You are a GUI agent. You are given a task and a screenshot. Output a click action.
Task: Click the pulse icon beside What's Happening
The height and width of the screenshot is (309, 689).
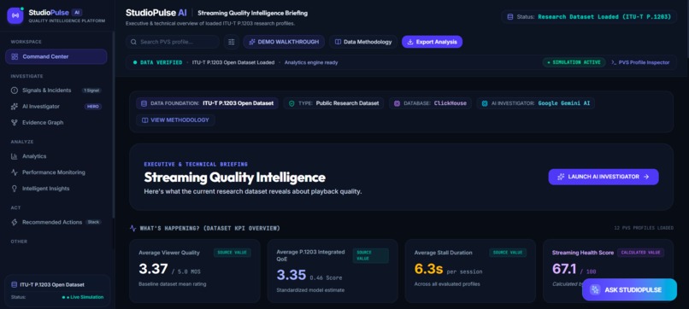133,229
